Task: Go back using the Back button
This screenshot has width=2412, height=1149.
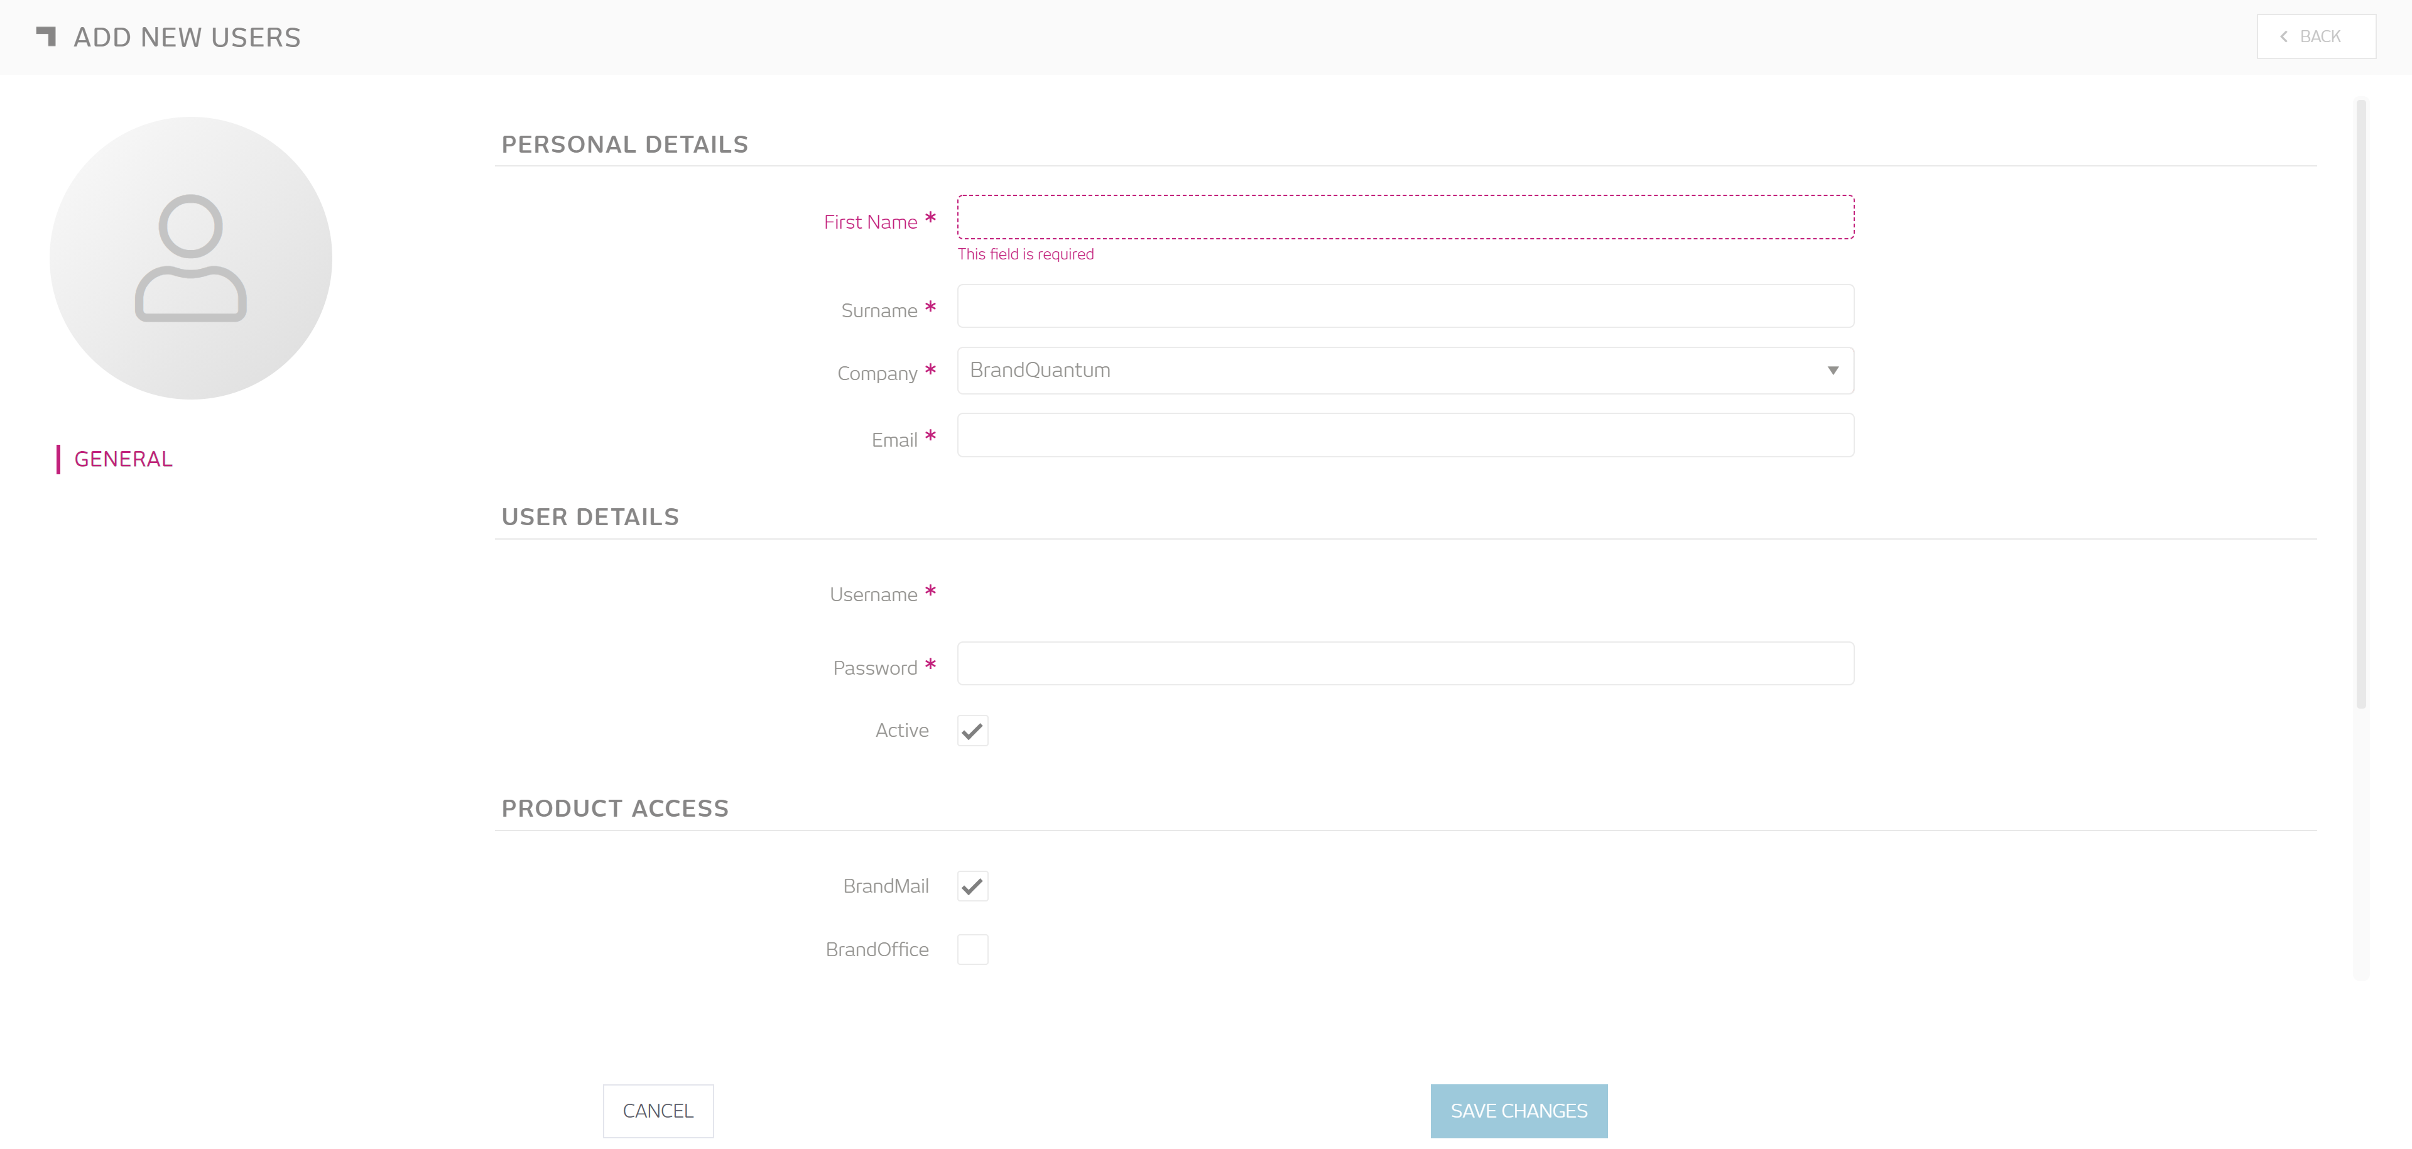Action: (2315, 36)
